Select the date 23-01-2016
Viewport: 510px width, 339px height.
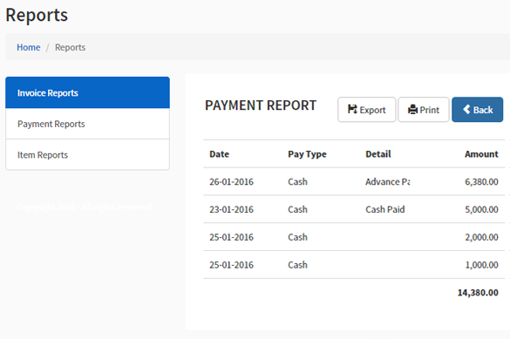(x=231, y=209)
